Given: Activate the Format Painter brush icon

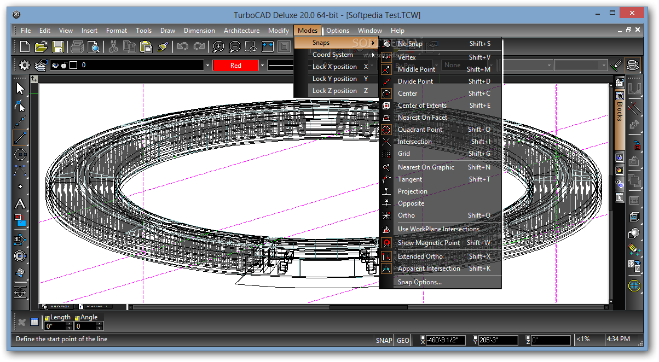Looking at the screenshot, I should point(162,46).
